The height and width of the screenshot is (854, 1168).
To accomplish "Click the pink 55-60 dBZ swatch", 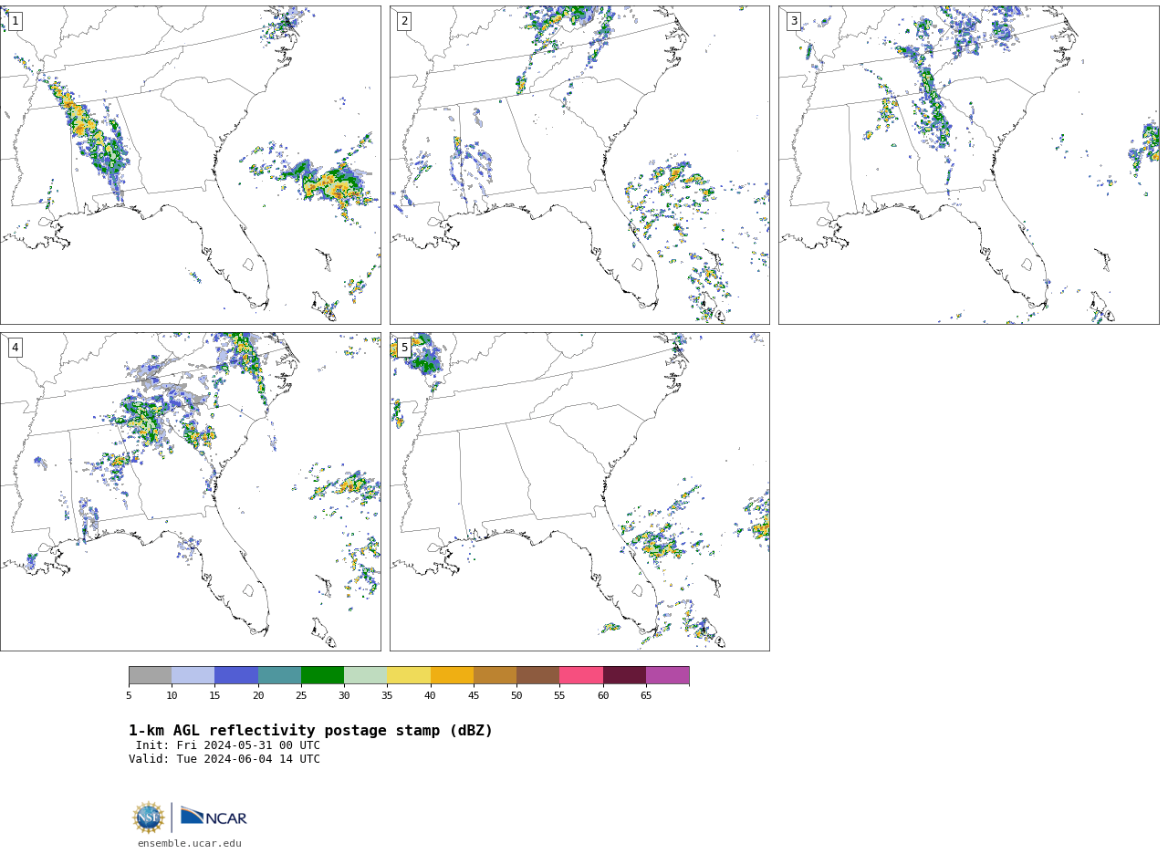I will [581, 675].
